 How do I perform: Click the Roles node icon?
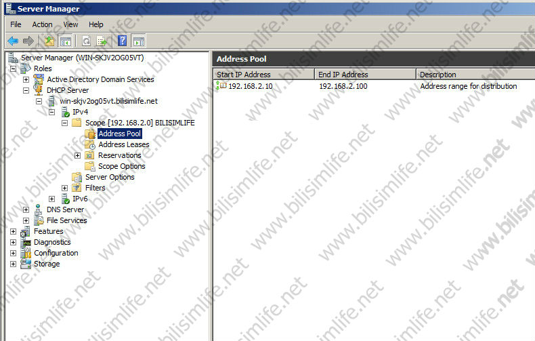26,68
